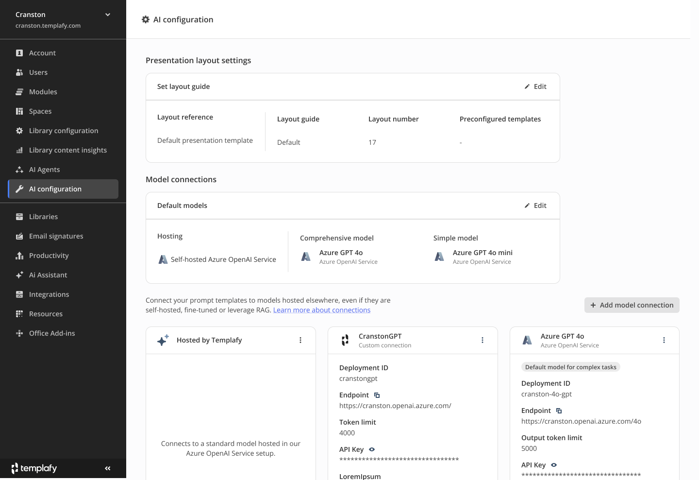
Task: Click the Default model for complex tasks badge
Action: click(571, 367)
